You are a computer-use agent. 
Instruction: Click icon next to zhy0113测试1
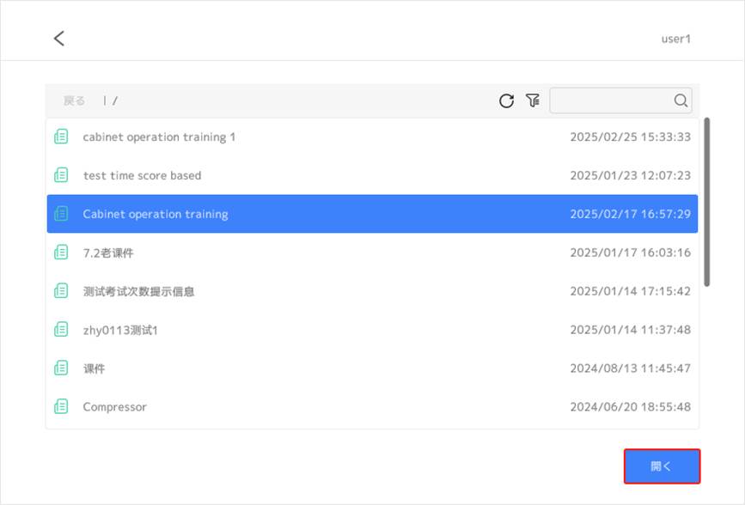tap(61, 330)
